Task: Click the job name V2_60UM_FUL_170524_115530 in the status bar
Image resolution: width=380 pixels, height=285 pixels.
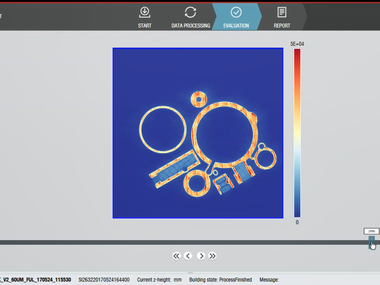Action: (x=35, y=279)
